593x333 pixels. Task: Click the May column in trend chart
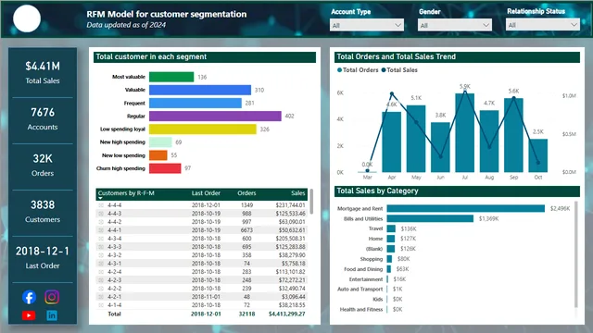coord(416,139)
